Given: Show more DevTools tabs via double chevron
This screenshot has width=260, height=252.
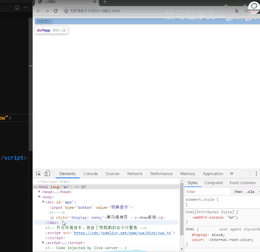Looking at the screenshot, I should tap(232, 174).
